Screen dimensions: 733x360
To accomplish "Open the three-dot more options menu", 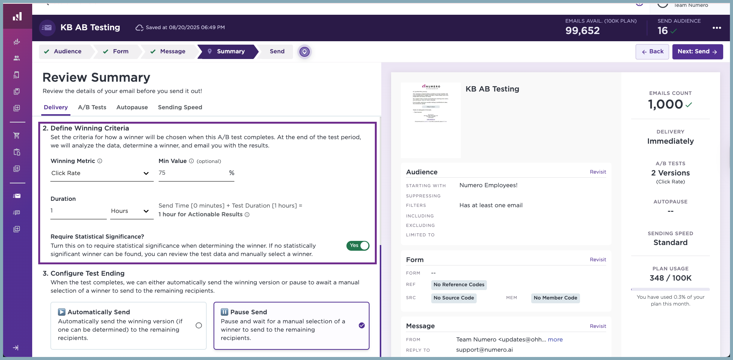I will [x=717, y=28].
